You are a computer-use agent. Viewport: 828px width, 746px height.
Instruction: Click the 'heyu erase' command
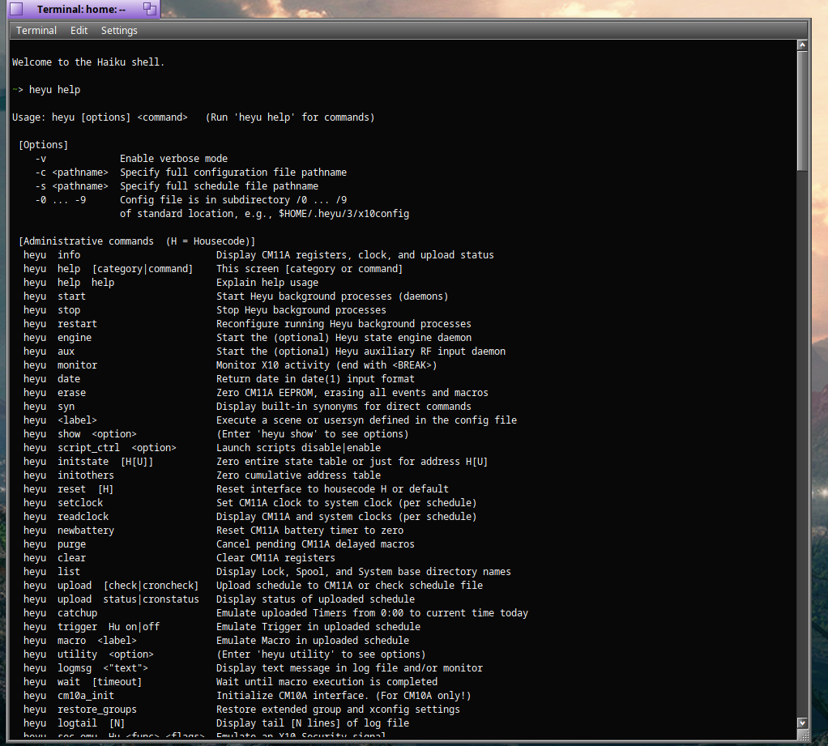point(54,392)
